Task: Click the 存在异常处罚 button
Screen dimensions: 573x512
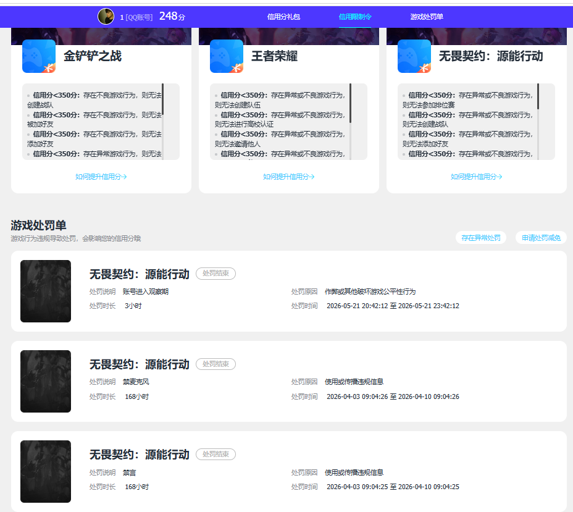Action: (x=481, y=238)
